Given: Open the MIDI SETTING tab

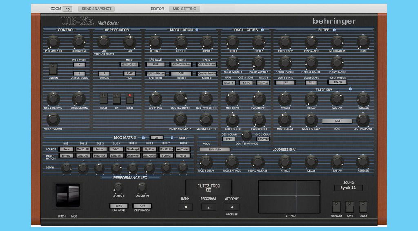Looking at the screenshot, I should tap(185, 9).
